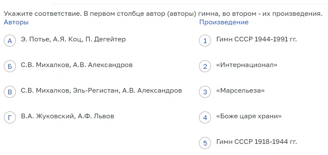
Task: Click numbered circle 5 beside Гимн СССР 1918-1944
Action: click(205, 143)
